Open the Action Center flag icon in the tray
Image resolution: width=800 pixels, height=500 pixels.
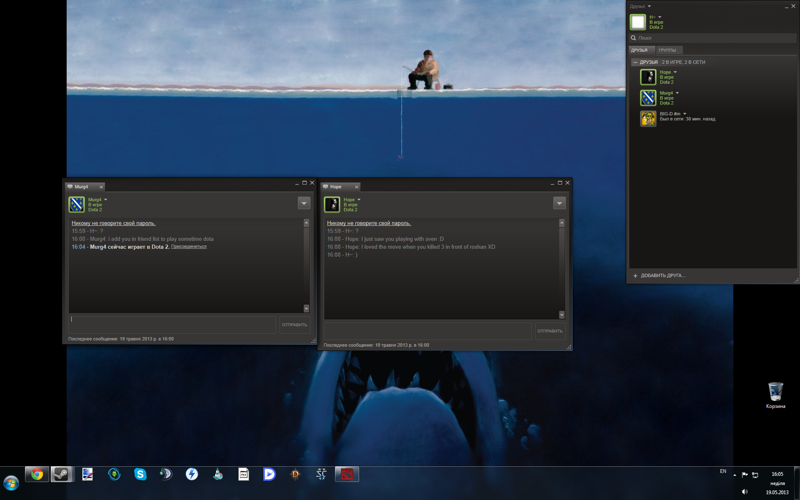click(745, 475)
